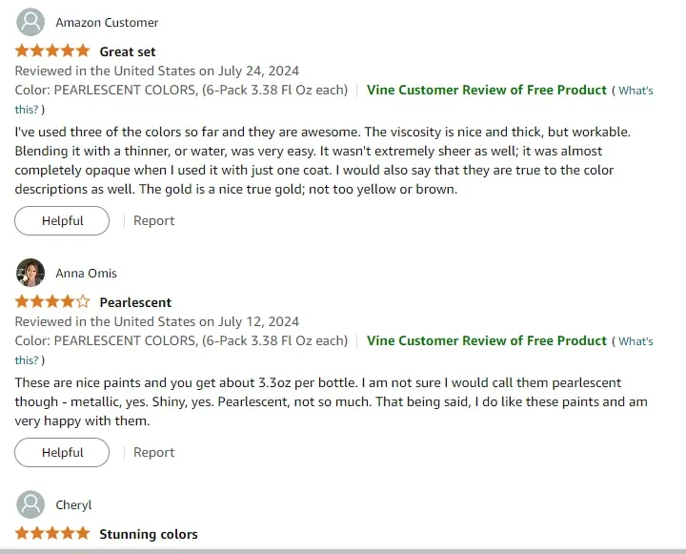Open the Amazon Customer profile name
Image resolution: width=686 pixels, height=554 pixels.
pyautogui.click(x=107, y=22)
